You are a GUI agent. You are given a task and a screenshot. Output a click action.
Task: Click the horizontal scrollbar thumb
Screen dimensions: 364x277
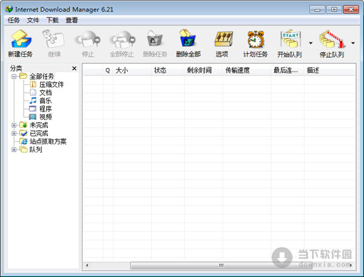coord(221,265)
